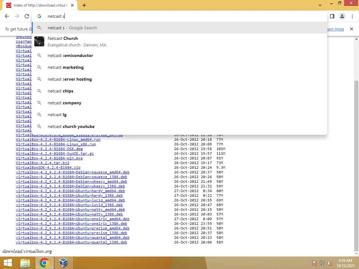Click search icon beside 'netcast chips'
The width and height of the screenshot is (359, 269).
pos(39,91)
